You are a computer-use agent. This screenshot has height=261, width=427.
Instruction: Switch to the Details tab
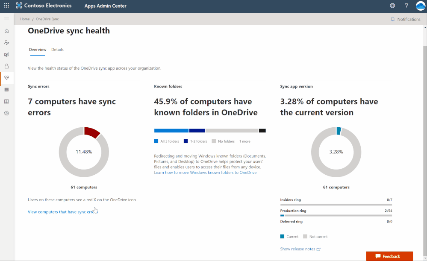click(x=57, y=50)
